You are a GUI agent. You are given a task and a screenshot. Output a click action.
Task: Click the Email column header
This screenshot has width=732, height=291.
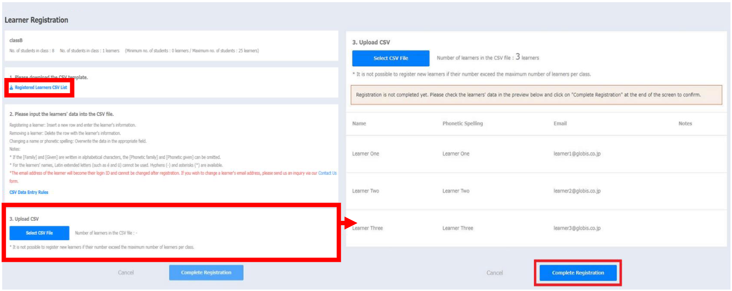[560, 124]
